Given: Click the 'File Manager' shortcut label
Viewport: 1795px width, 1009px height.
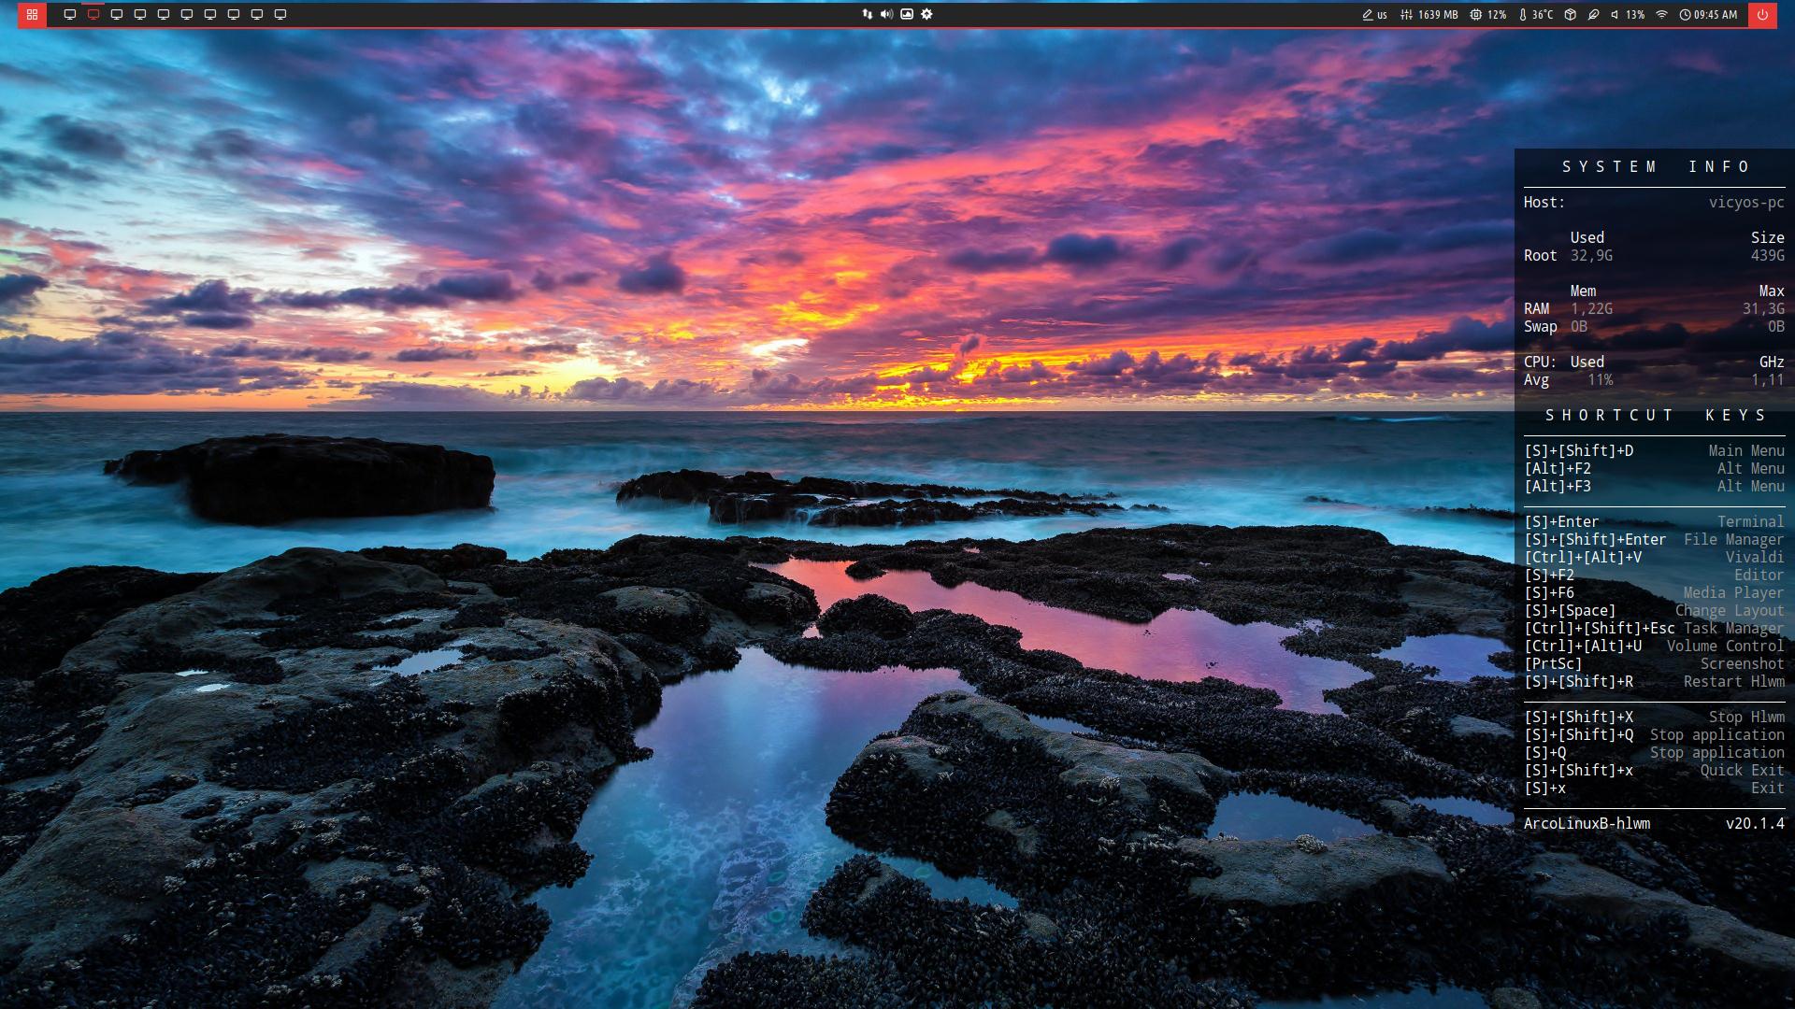Looking at the screenshot, I should [1733, 539].
